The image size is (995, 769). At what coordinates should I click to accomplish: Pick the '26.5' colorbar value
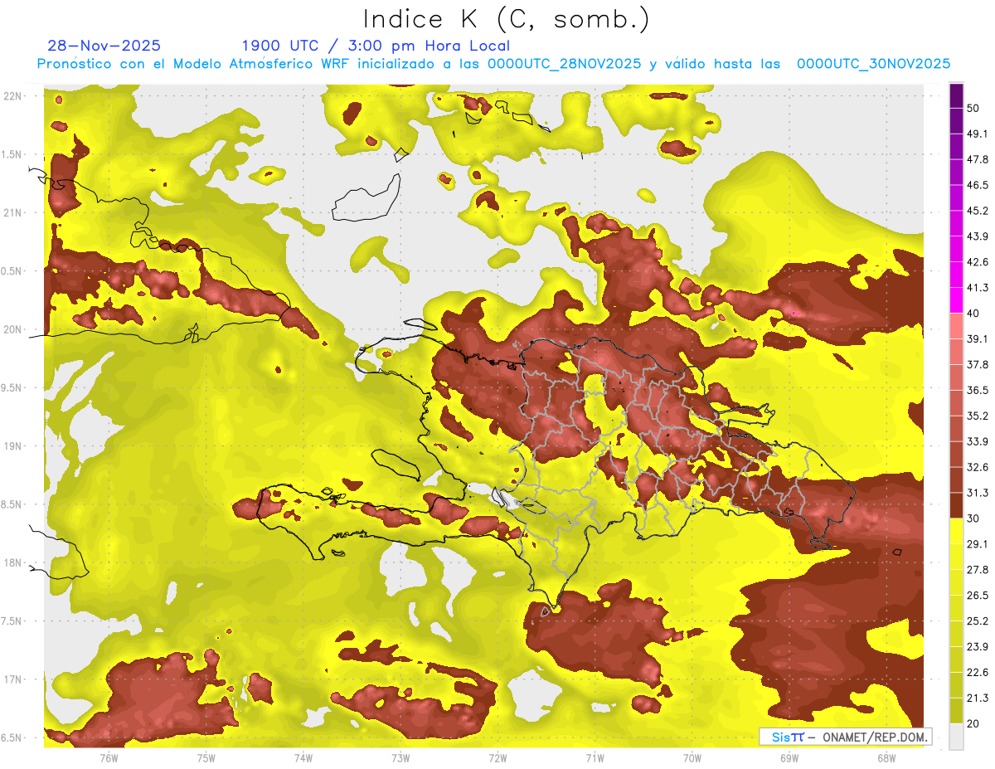point(978,595)
